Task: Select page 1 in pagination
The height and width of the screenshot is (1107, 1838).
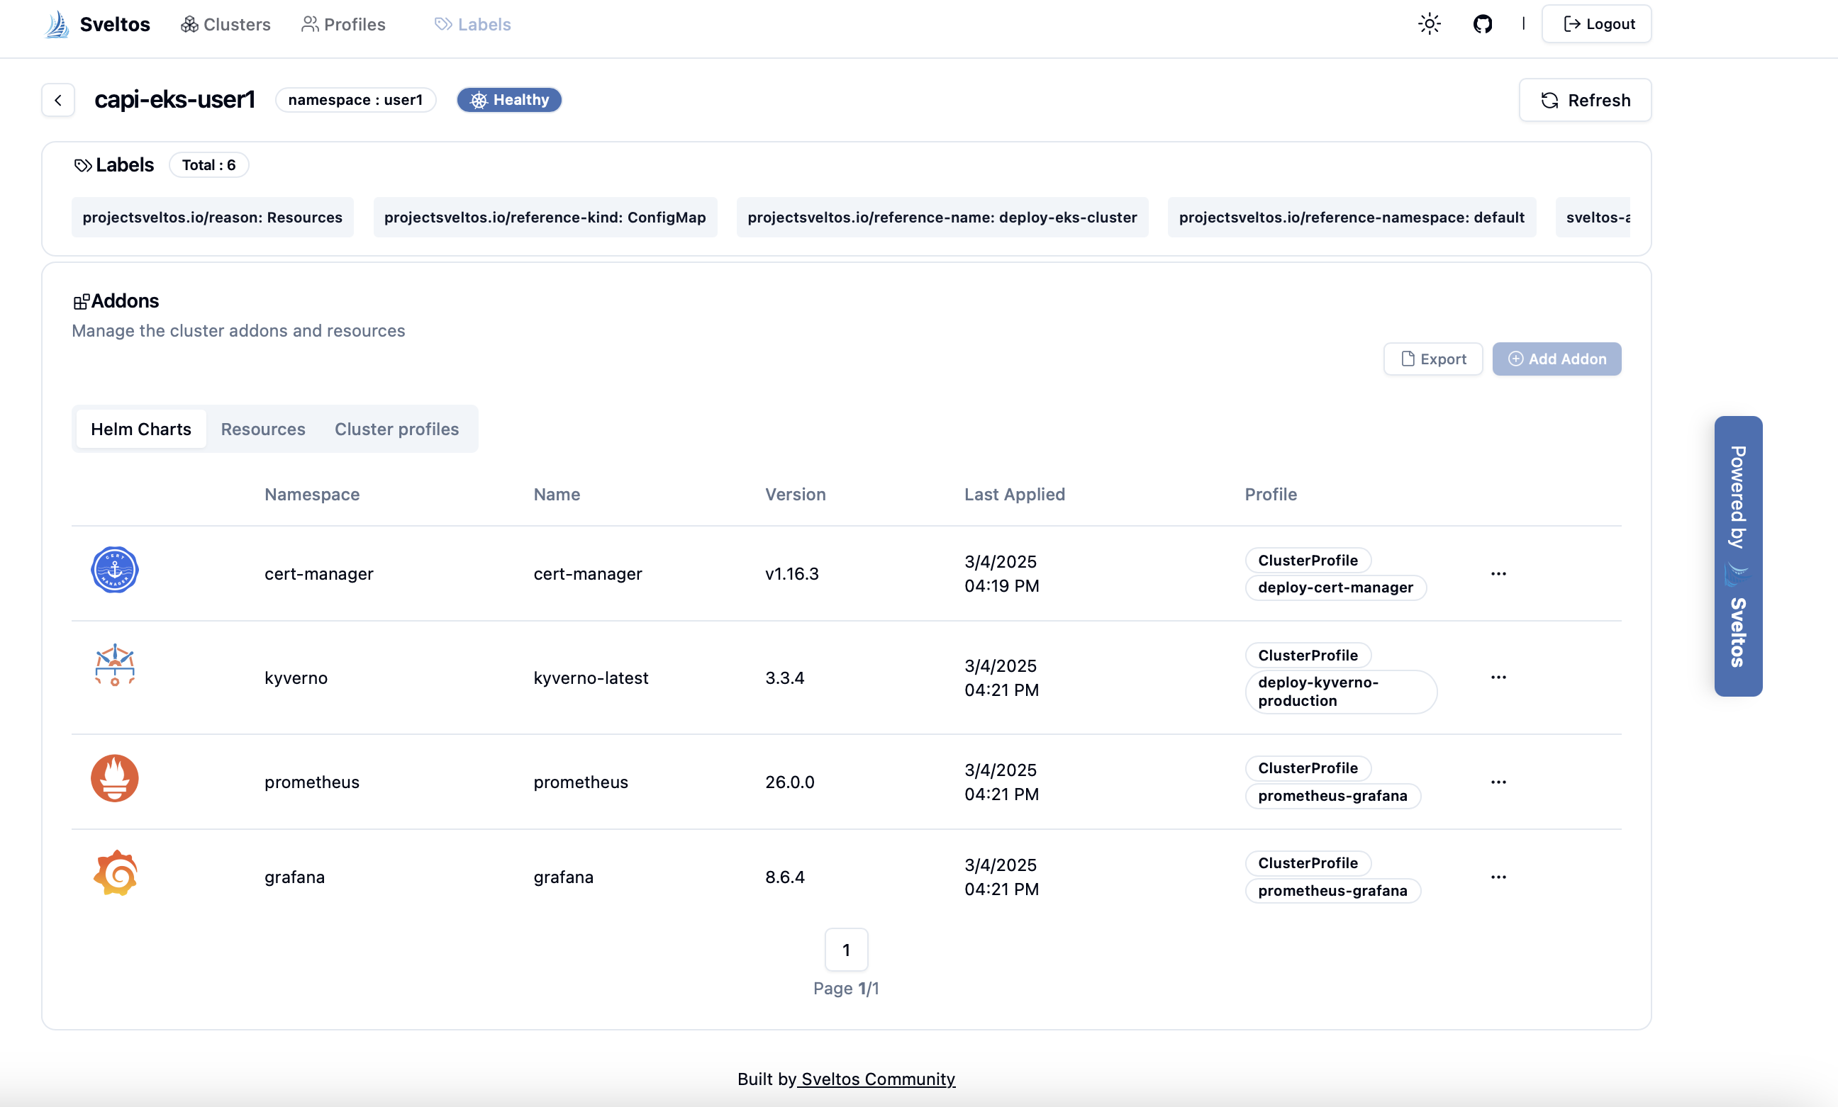Action: (845, 950)
